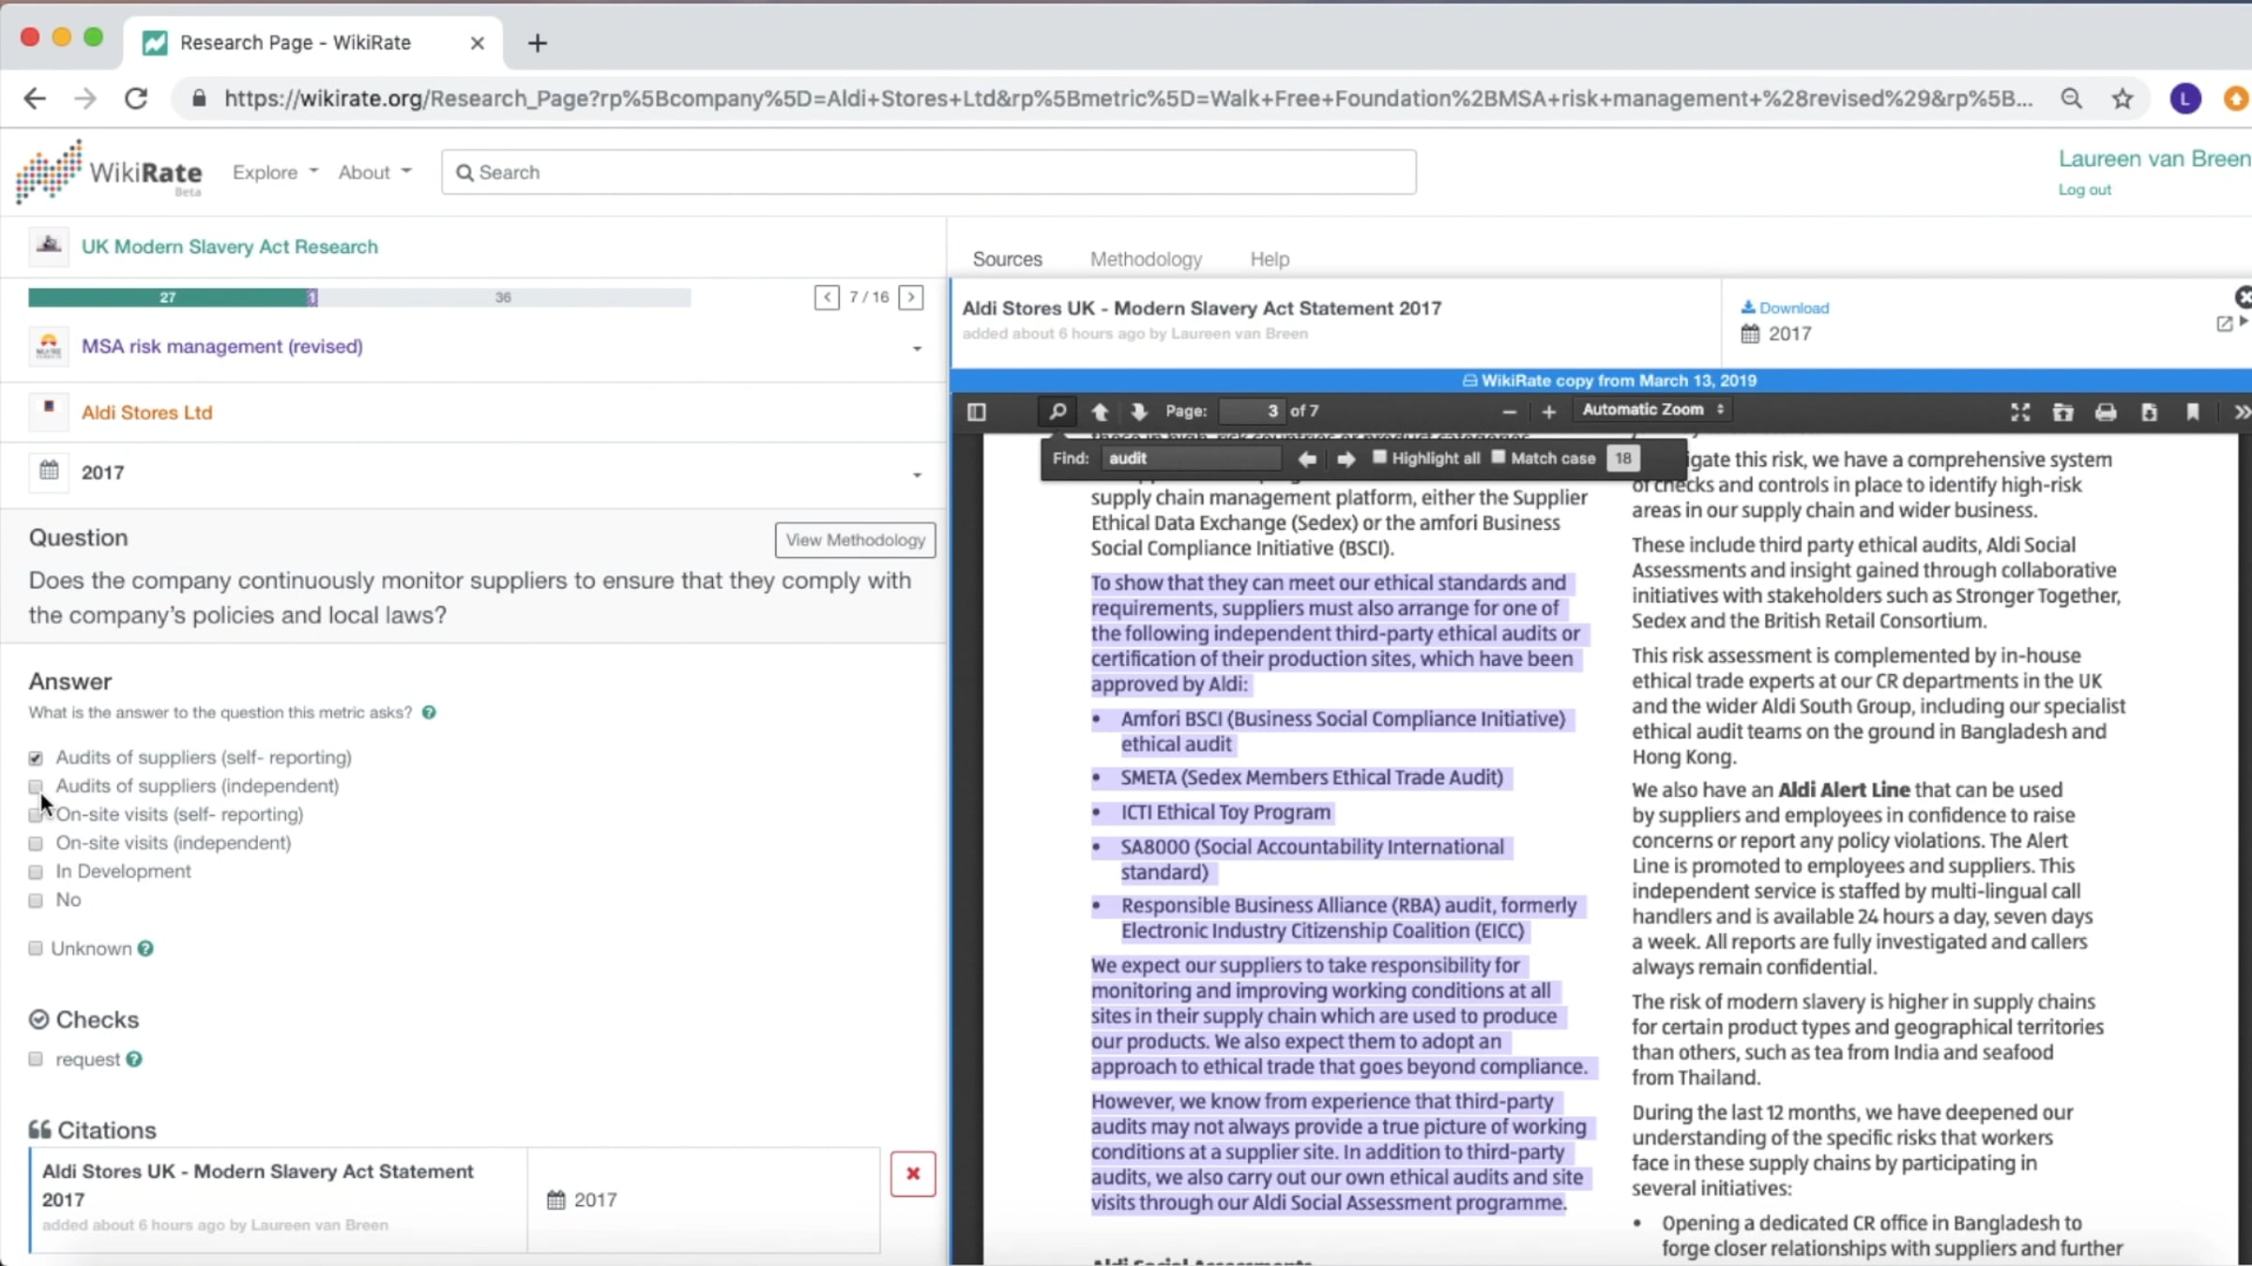The height and width of the screenshot is (1266, 2252).
Task: Click the answer help question mark
Action: tap(429, 713)
